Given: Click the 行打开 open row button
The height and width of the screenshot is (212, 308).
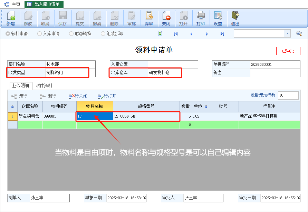Looking at the screenshot, I should pyautogui.click(x=107, y=96).
